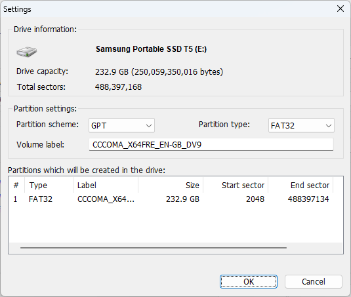
Task: Open the Partition scheme GPT dropdown
Action: click(x=121, y=125)
